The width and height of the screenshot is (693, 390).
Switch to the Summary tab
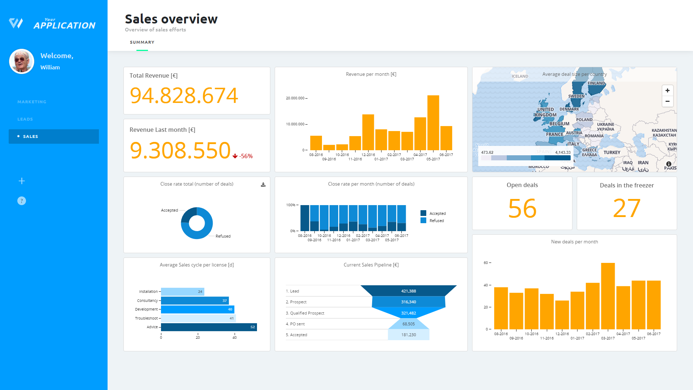pyautogui.click(x=142, y=43)
